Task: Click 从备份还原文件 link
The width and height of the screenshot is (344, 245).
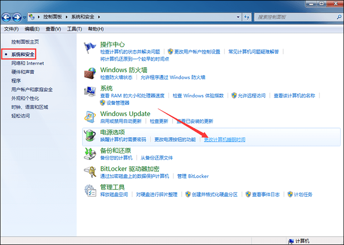Action: (157, 158)
